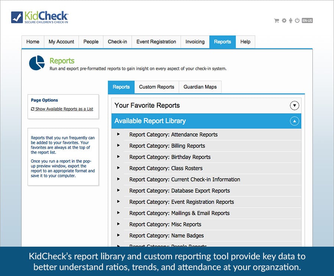Open the shopping cart icon
The image size is (334, 276).
[276, 20]
